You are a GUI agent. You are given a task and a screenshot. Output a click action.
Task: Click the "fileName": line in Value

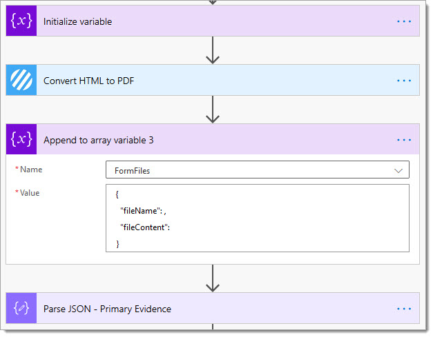pos(143,211)
